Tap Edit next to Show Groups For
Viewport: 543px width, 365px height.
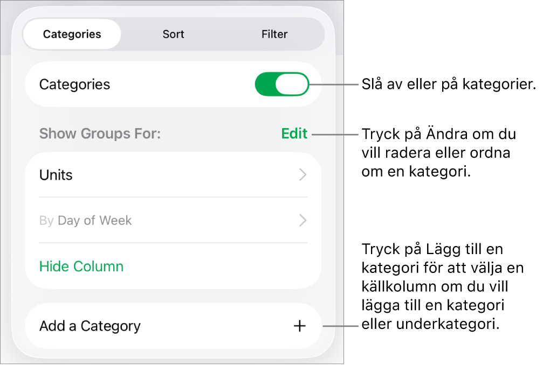(x=294, y=134)
